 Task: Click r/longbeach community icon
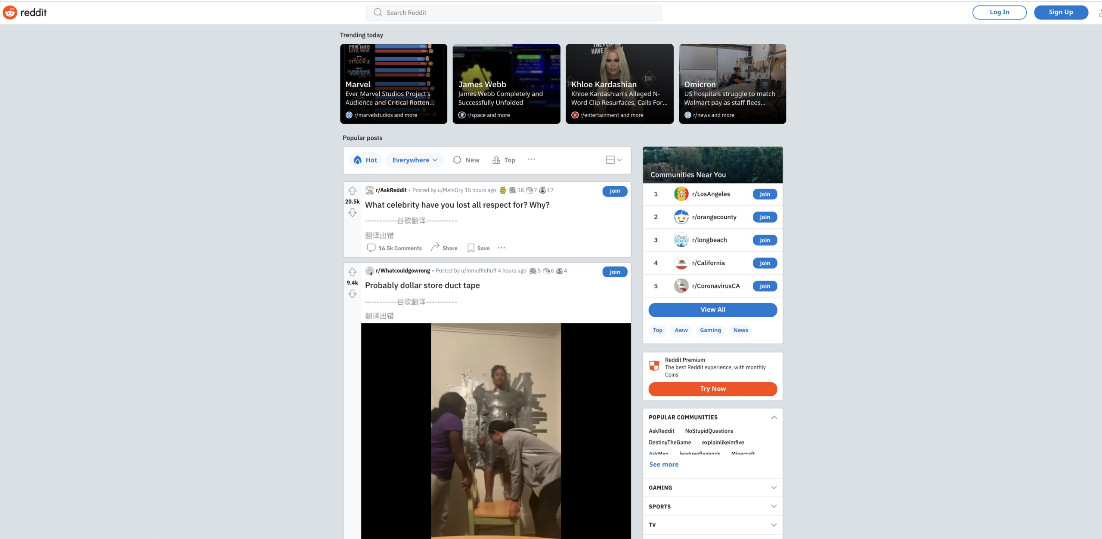(681, 240)
